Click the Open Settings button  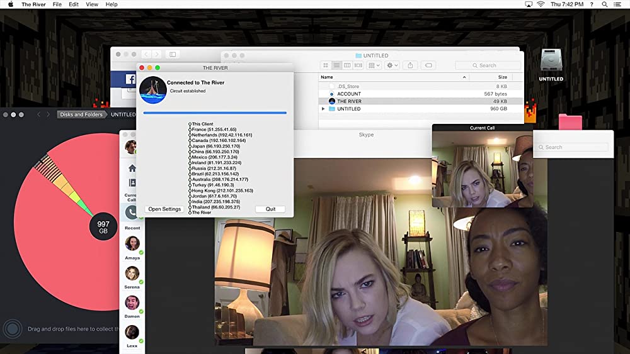tap(164, 209)
